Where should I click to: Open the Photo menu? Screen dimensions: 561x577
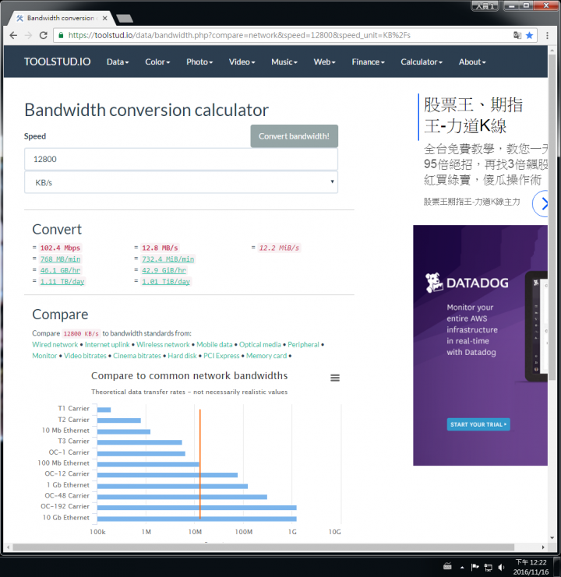click(x=199, y=62)
